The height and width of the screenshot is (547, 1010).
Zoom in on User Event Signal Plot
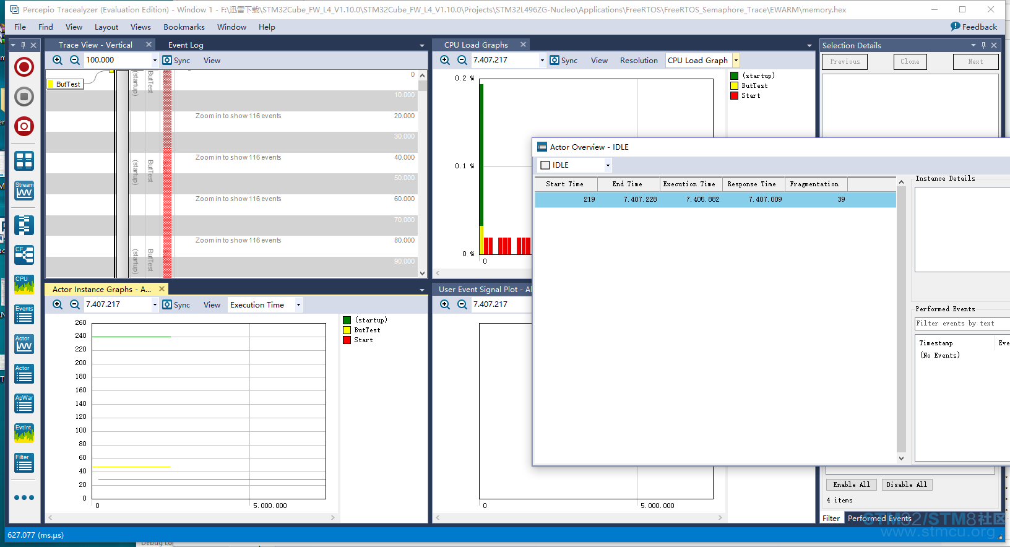pos(445,304)
